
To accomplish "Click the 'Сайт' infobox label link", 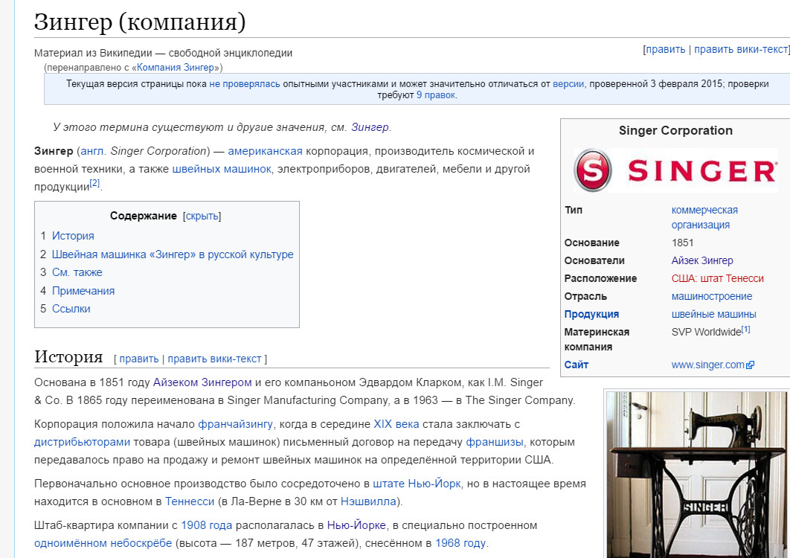I will pos(577,365).
